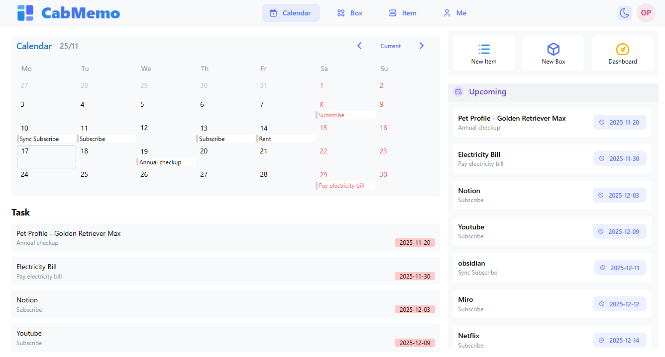This screenshot has height=357, width=665.
Task: Open the Rent event on November 14
Action: (286, 139)
